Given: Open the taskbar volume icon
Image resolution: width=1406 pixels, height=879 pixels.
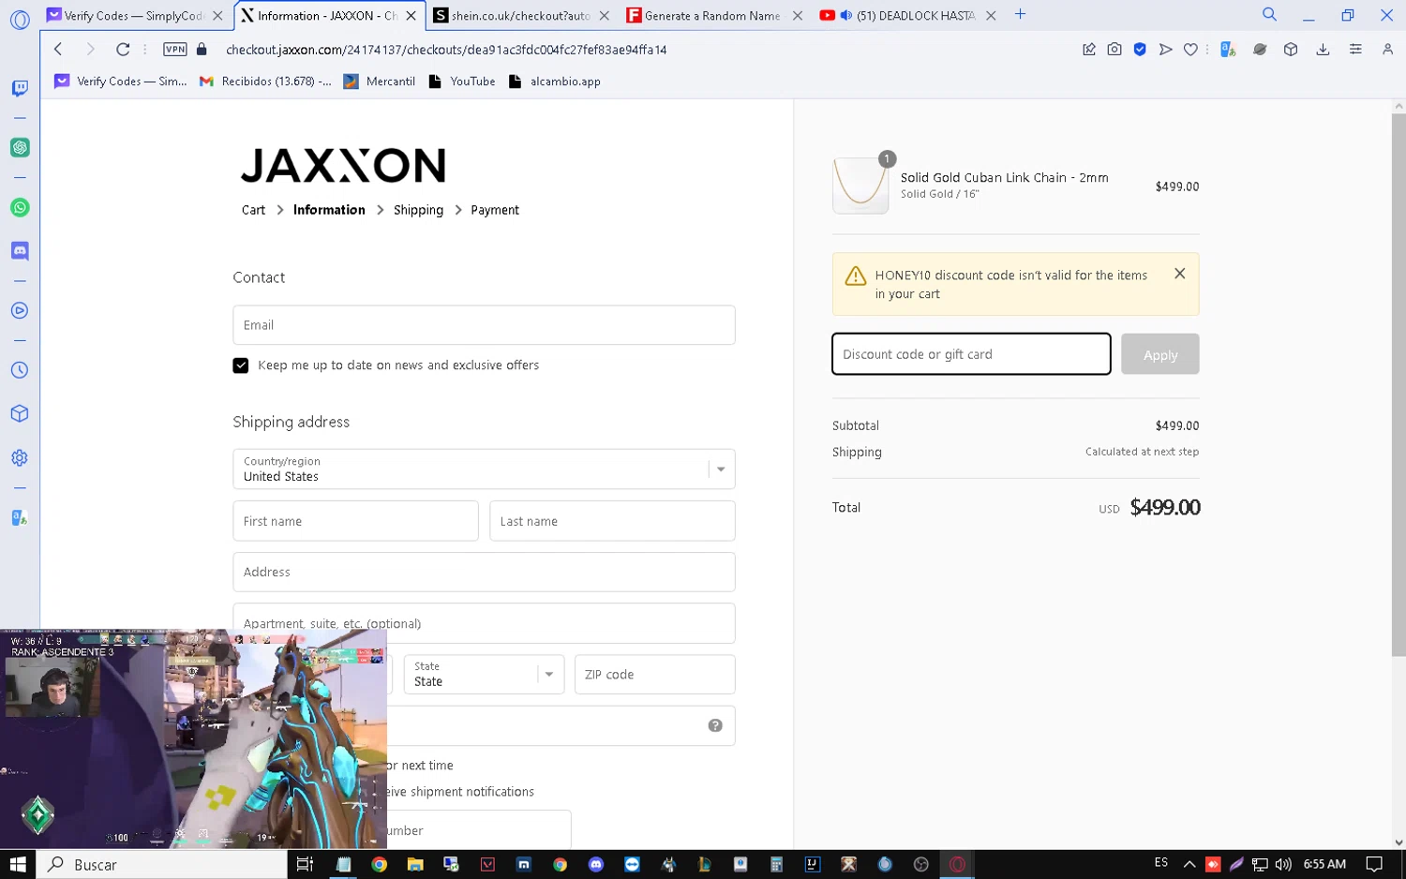Looking at the screenshot, I should coord(1283,864).
